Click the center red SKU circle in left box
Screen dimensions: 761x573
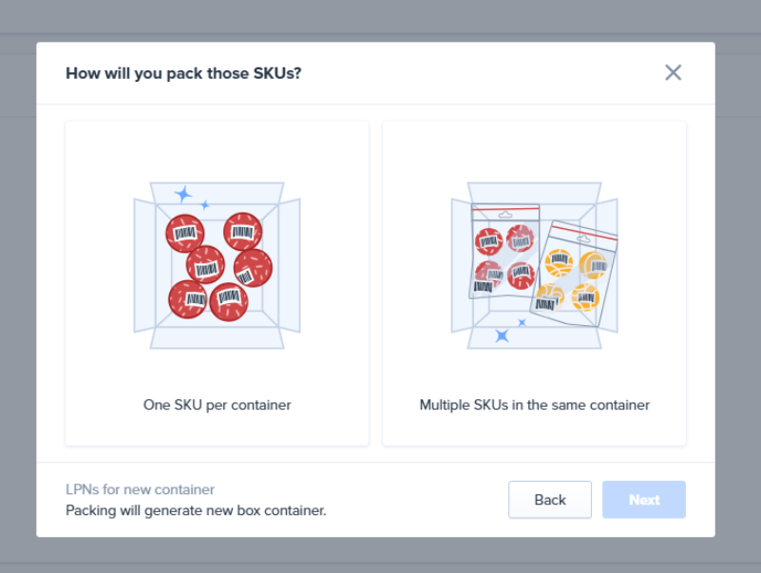(205, 265)
